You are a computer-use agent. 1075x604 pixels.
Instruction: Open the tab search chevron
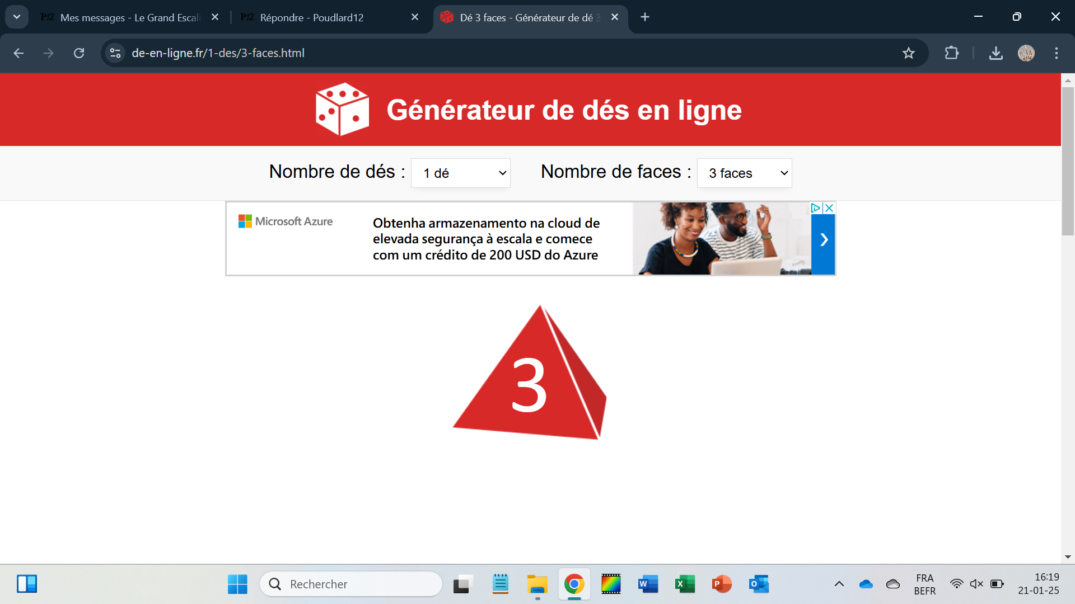click(x=17, y=17)
